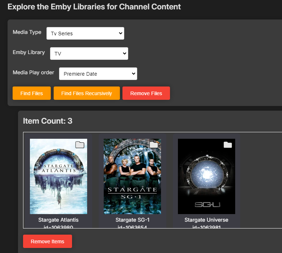Viewport: 282px width, 253px height.
Task: Click the Explore the Emby Libraries heading
Action: [x=94, y=7]
